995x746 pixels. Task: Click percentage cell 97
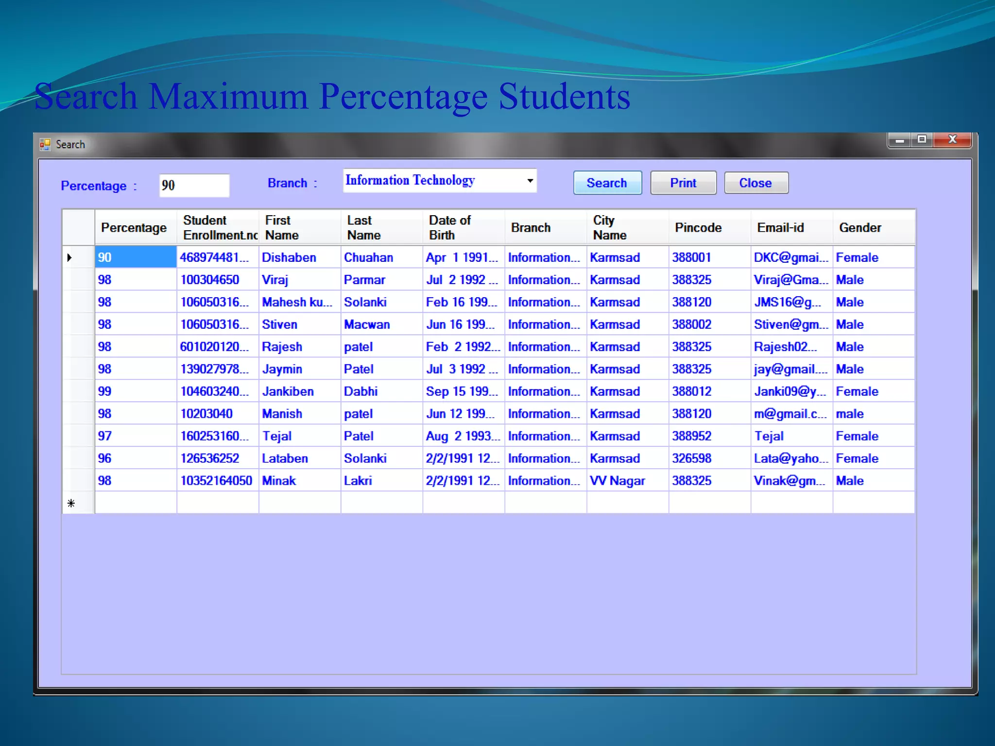coord(136,436)
